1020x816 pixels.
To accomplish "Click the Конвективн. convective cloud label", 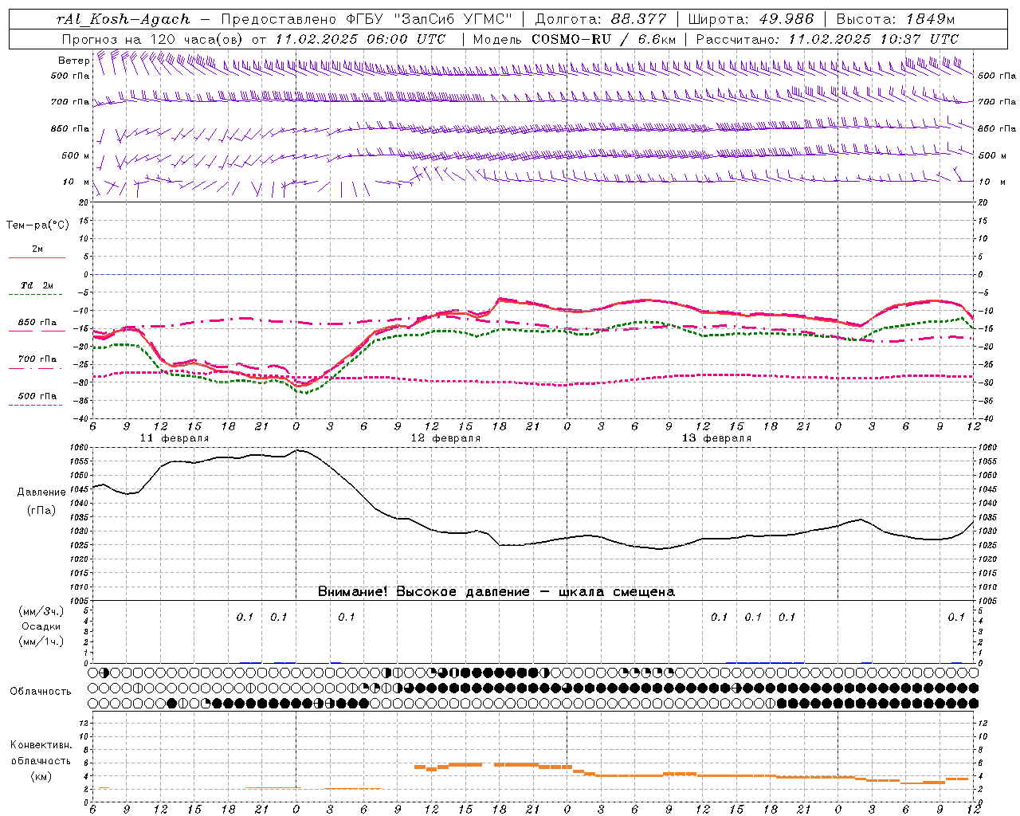I will [x=41, y=745].
